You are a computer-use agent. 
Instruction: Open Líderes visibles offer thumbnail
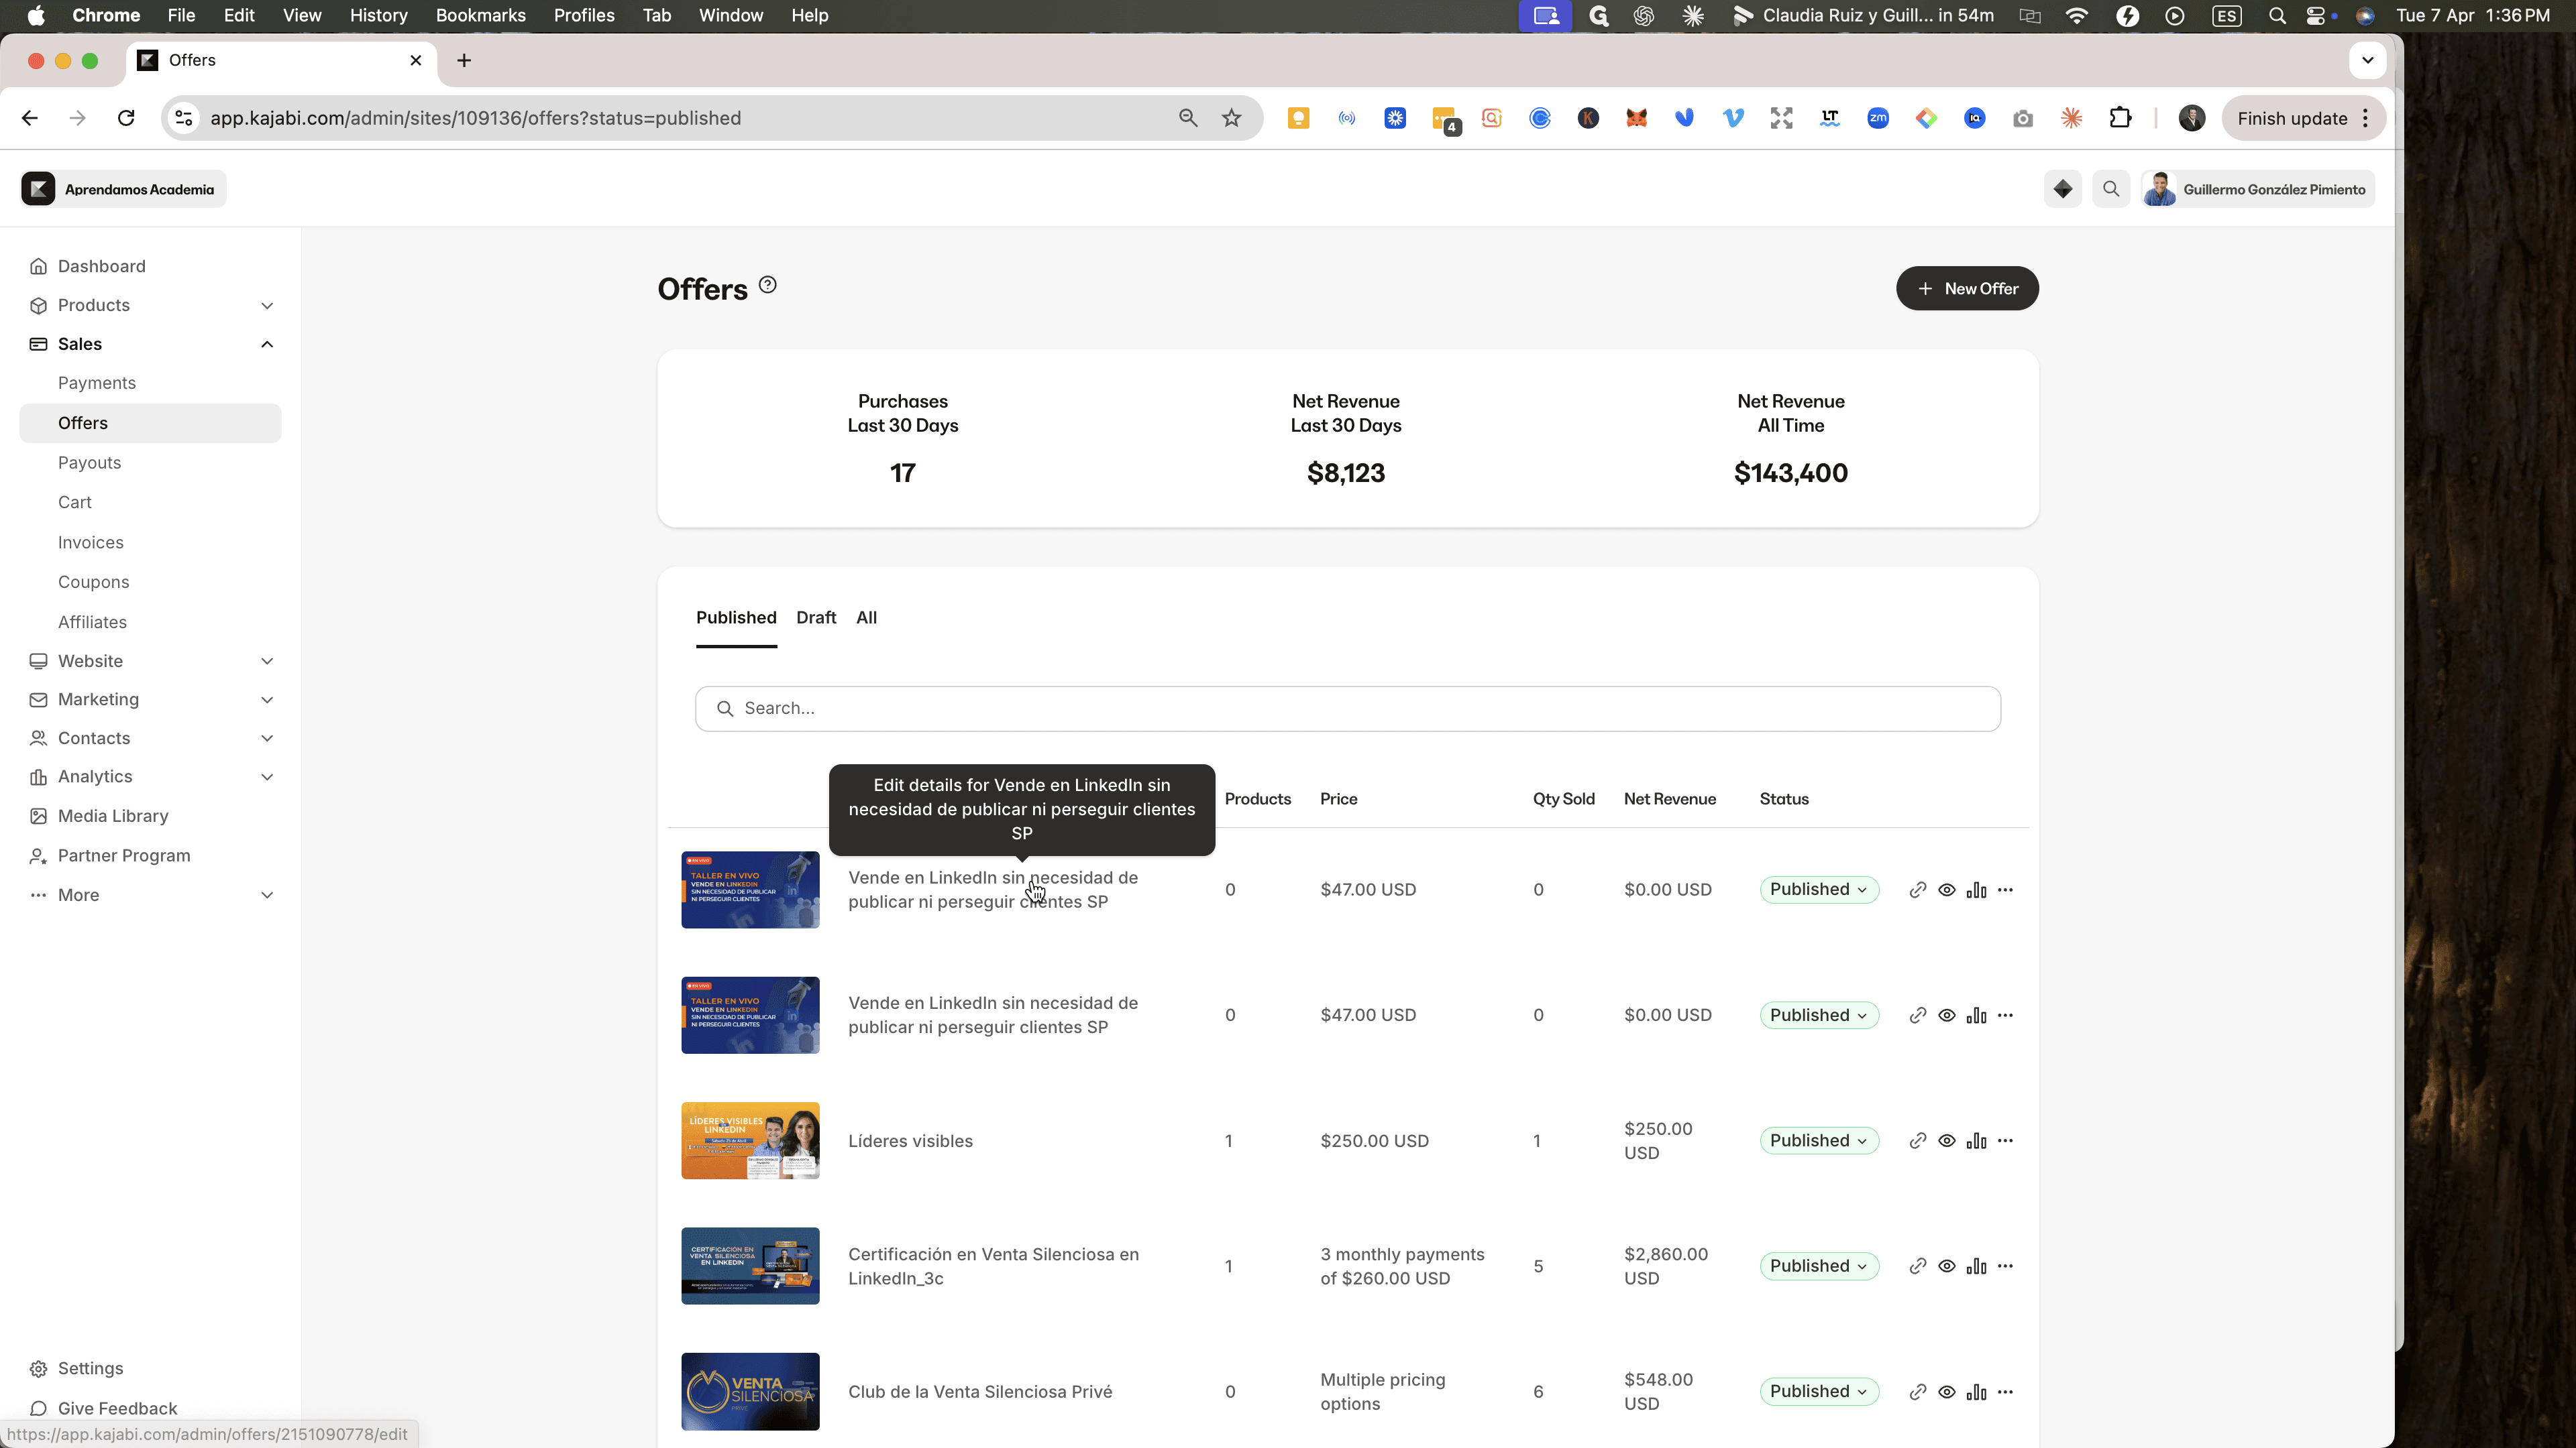click(x=750, y=1140)
